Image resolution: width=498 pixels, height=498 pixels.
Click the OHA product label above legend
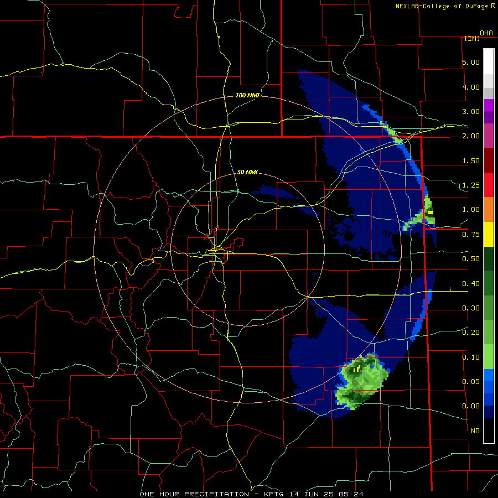point(486,33)
